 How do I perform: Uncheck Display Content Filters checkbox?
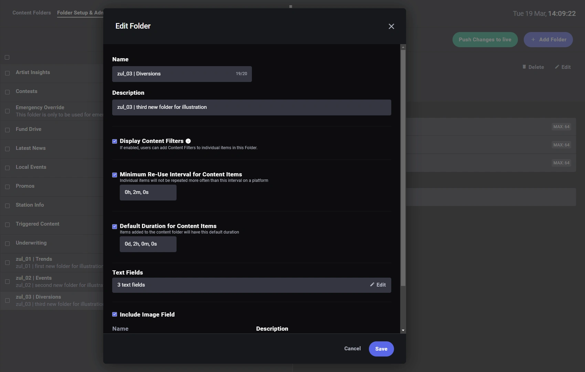pyautogui.click(x=115, y=142)
